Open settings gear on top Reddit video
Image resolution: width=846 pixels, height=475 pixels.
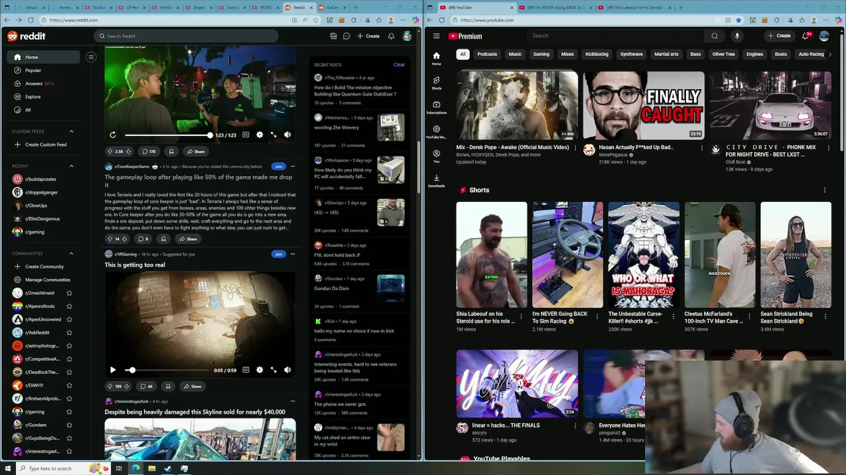(x=260, y=135)
